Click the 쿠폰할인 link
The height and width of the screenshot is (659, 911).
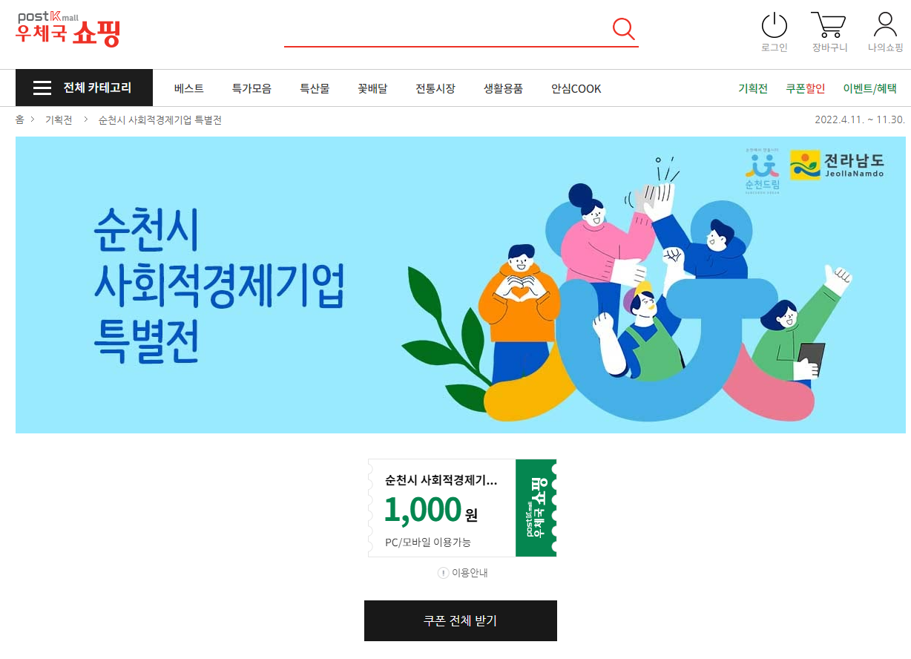coord(806,88)
